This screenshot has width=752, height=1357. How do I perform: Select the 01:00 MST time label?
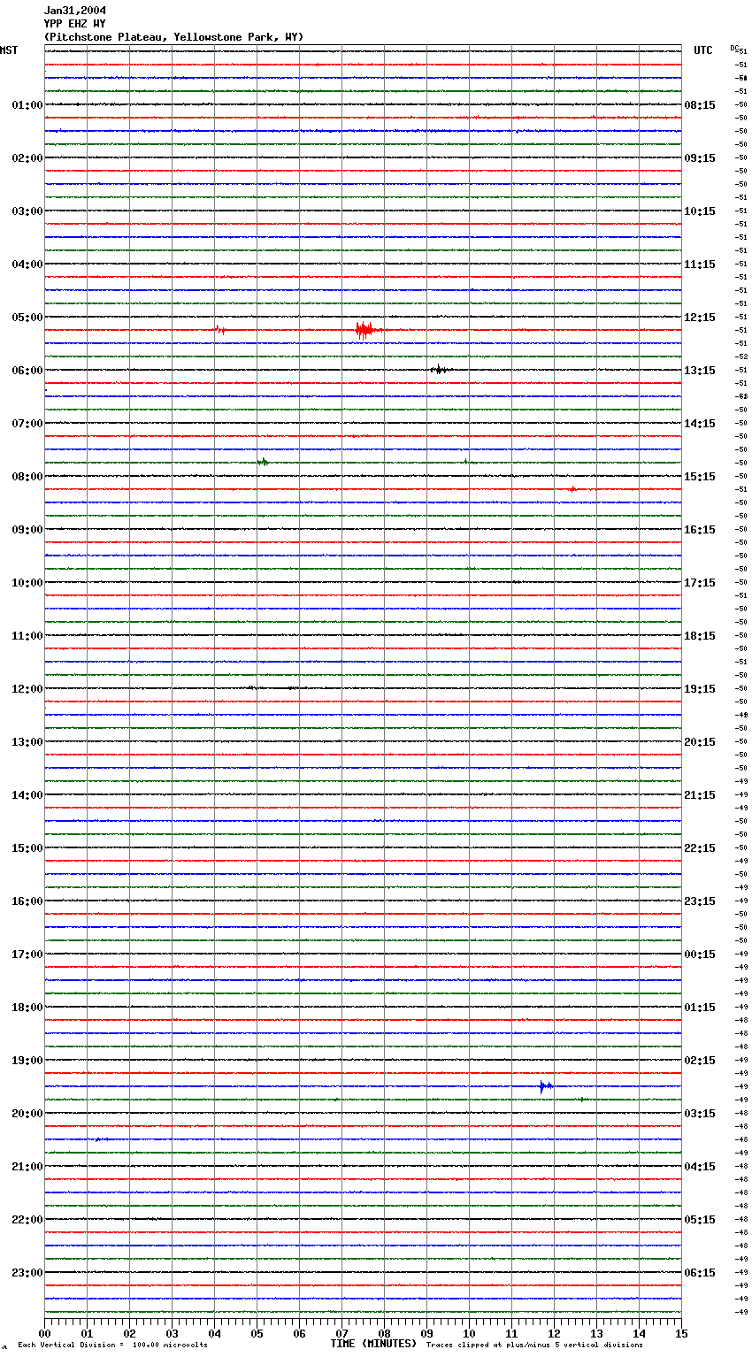tap(27, 105)
